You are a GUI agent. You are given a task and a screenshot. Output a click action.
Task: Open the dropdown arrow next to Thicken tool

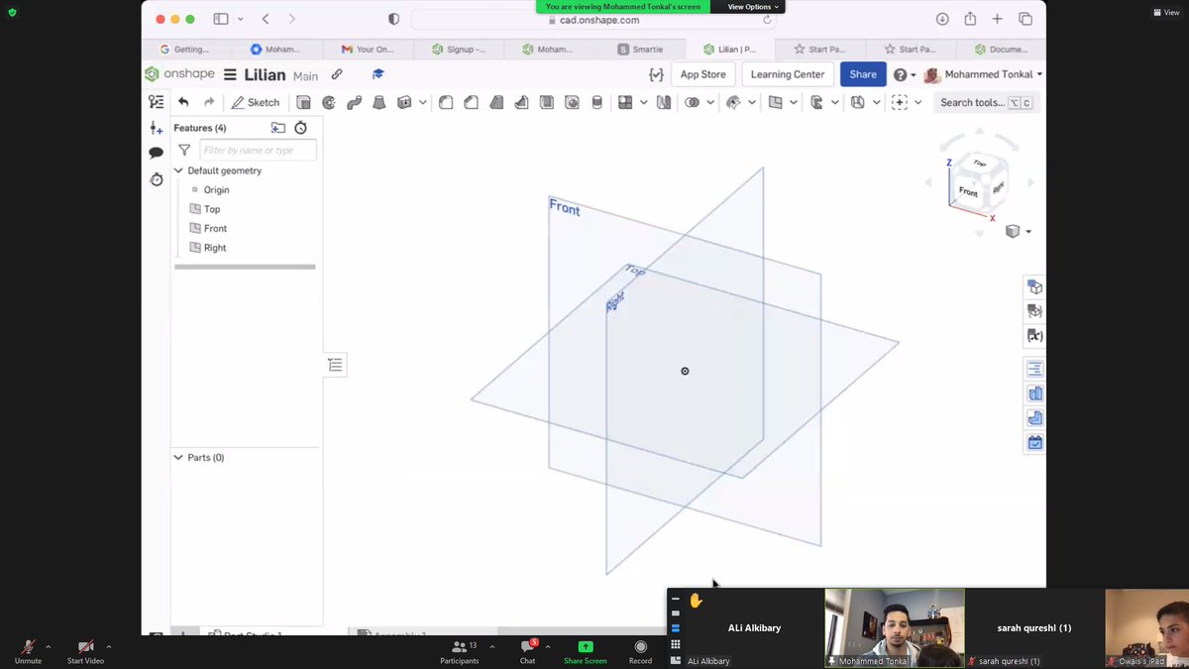(423, 102)
